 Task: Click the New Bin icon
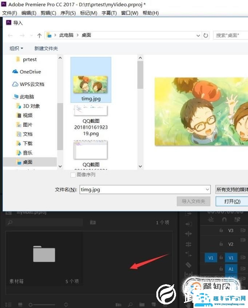coord(142,305)
